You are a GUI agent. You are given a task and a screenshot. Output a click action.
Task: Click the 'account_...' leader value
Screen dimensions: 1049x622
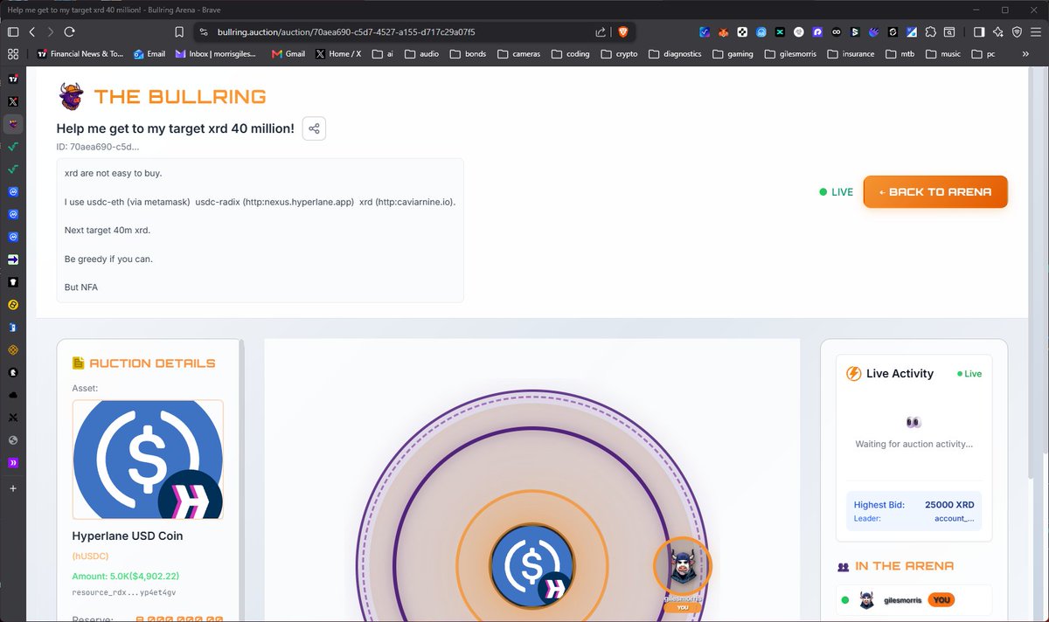955,518
